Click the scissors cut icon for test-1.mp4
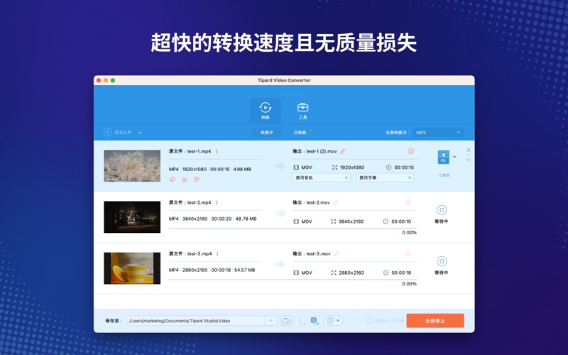Viewport: 568px width, 355px height. pos(185,180)
